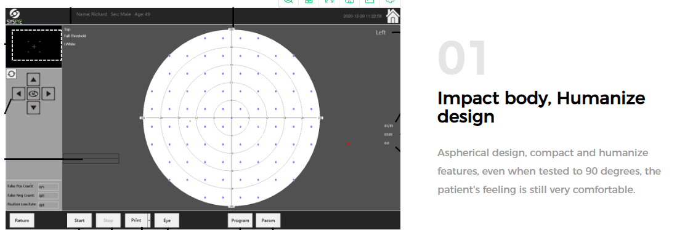
Task: Open the Param settings
Action: pos(268,220)
